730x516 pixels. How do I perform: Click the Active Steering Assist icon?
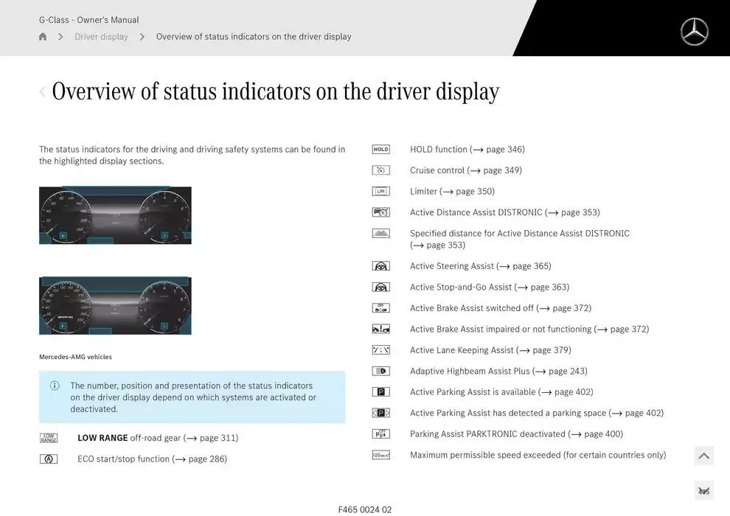click(x=380, y=266)
